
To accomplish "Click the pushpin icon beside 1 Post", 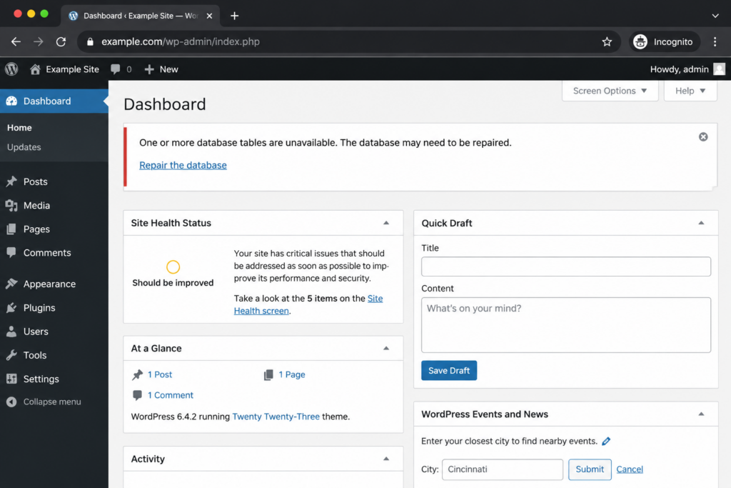I will tap(138, 374).
